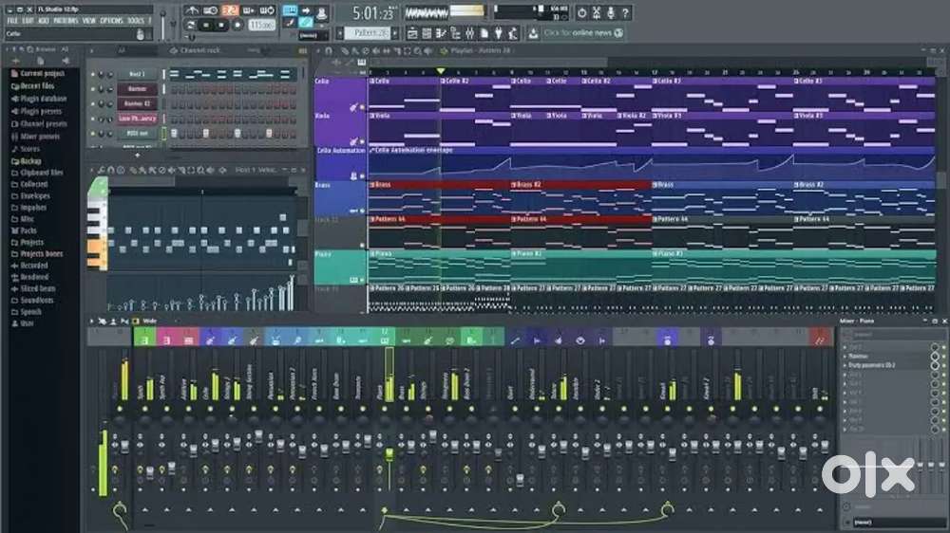The height and width of the screenshot is (533, 950).
Task: Click the Cello track icon in mixer
Action: click(210, 340)
